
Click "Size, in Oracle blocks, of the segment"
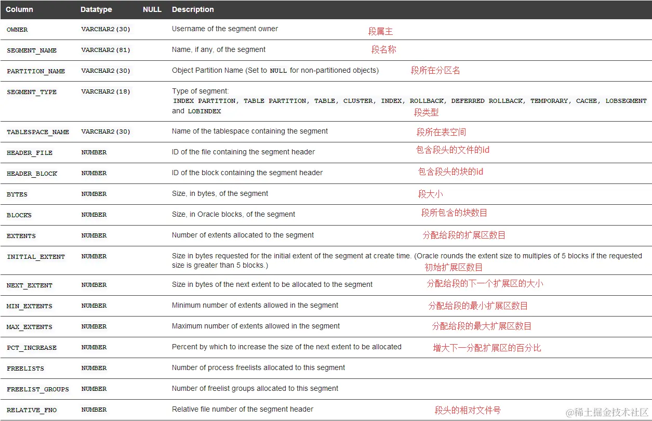coord(234,215)
